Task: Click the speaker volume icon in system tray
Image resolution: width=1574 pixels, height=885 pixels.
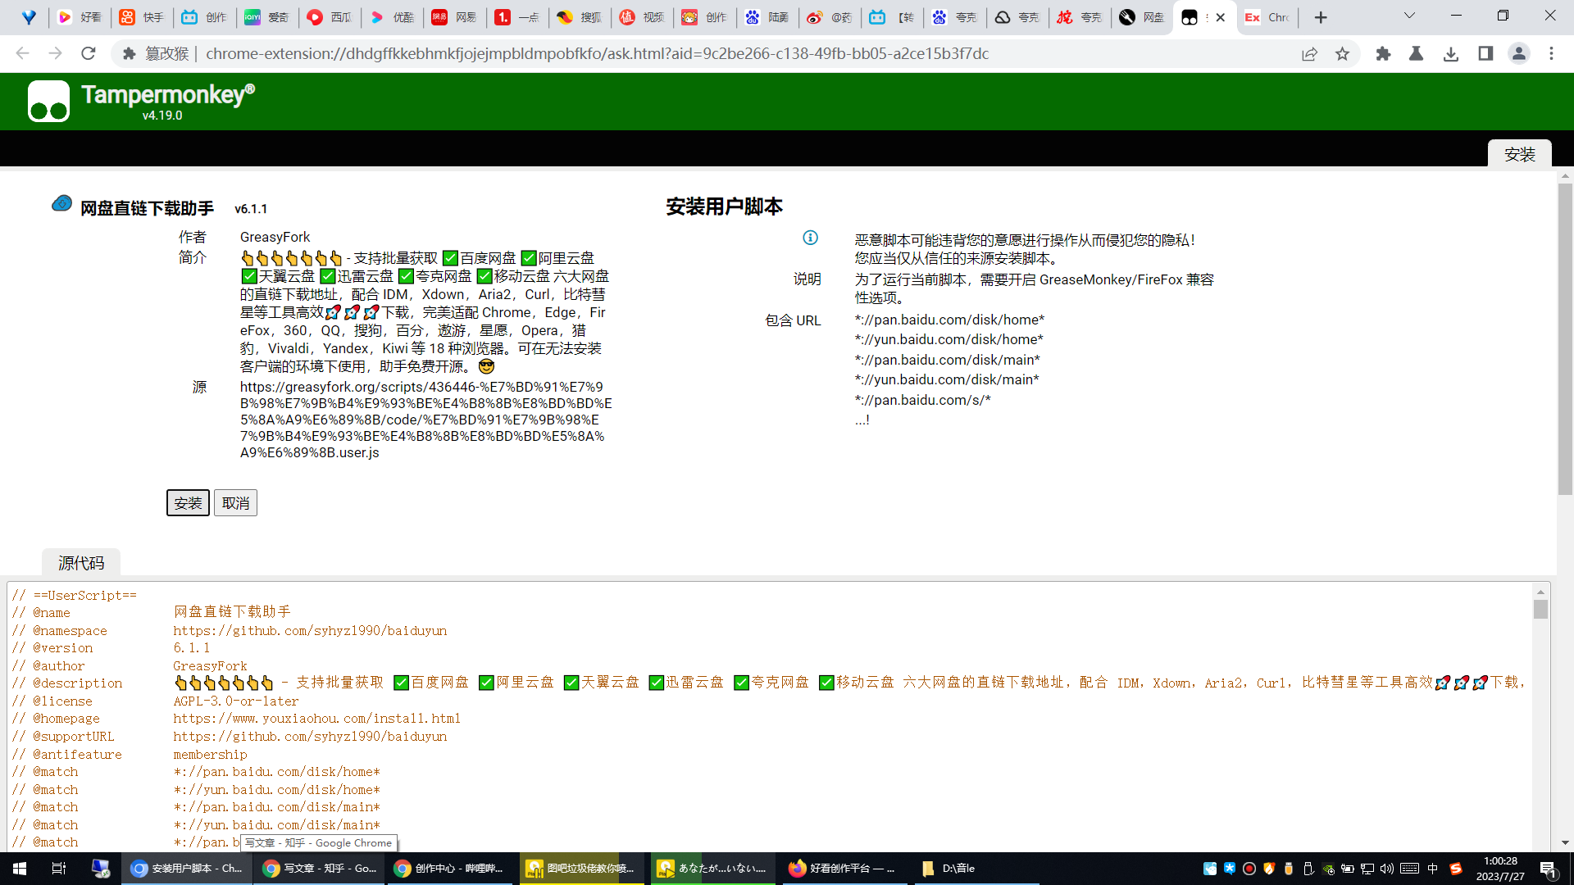Action: [x=1387, y=869]
